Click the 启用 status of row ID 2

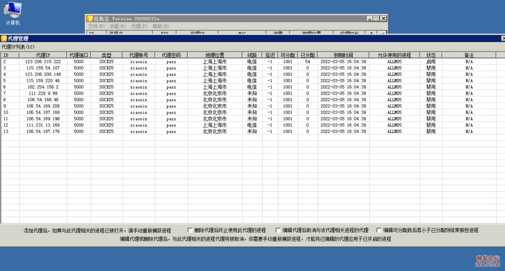431,62
